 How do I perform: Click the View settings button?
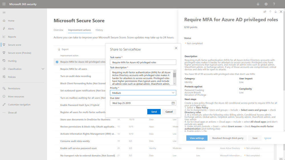coord(197,138)
